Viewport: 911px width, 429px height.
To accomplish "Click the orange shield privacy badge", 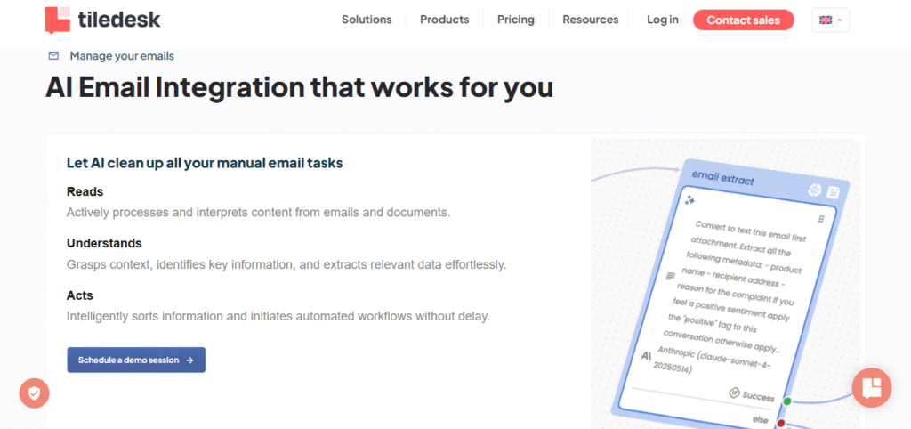I will [35, 393].
